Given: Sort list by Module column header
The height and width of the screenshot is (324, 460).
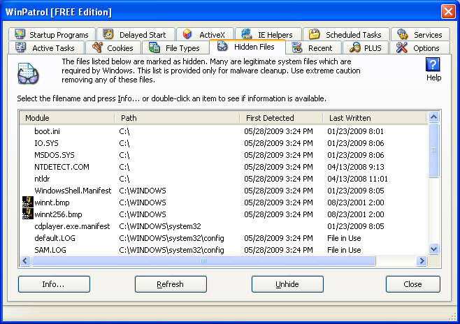Looking at the screenshot, I should pyautogui.click(x=66, y=118).
